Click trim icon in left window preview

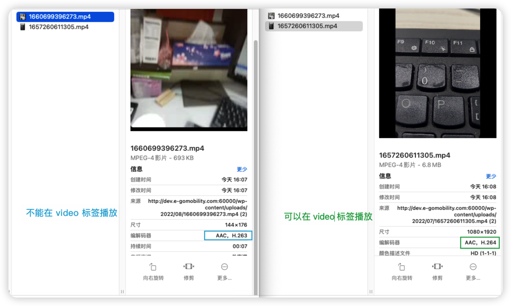pyautogui.click(x=189, y=266)
